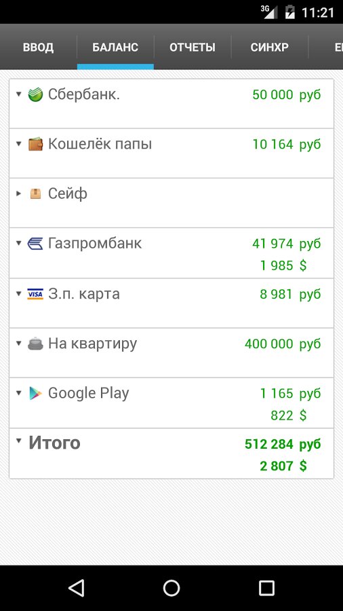This screenshot has height=611, width=343.
Task: Tap the Android home circle button
Action: point(171,588)
